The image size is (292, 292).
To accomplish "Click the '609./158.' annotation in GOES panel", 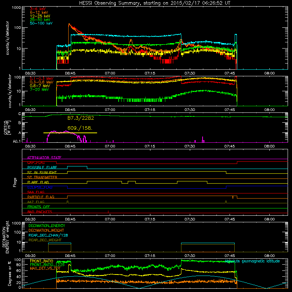I will click(x=80, y=128).
